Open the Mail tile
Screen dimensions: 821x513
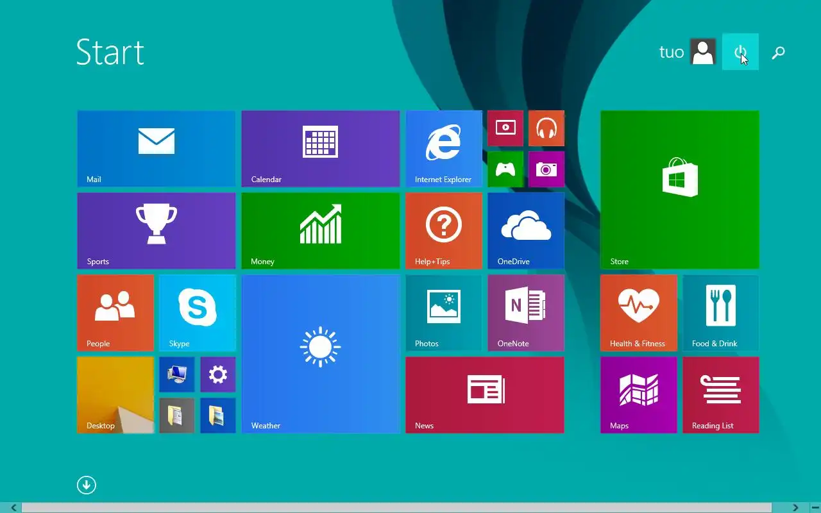(x=157, y=149)
